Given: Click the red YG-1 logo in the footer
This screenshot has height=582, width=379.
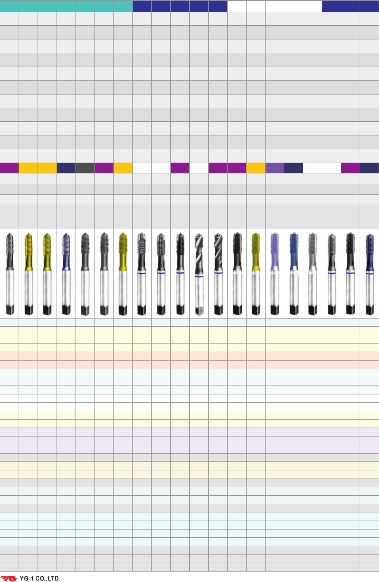Looking at the screenshot, I should tap(9, 578).
